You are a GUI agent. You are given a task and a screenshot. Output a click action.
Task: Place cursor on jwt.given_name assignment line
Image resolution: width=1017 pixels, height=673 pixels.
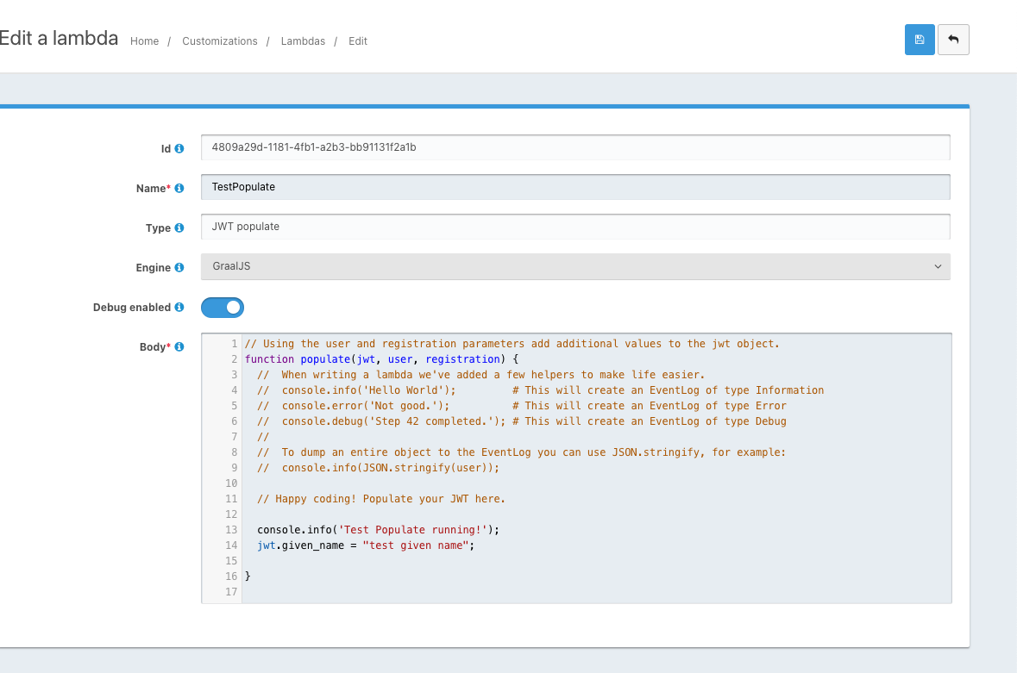click(366, 545)
